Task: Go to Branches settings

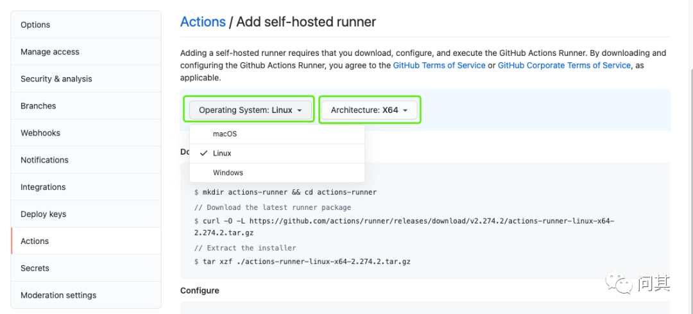Action: [x=86, y=106]
